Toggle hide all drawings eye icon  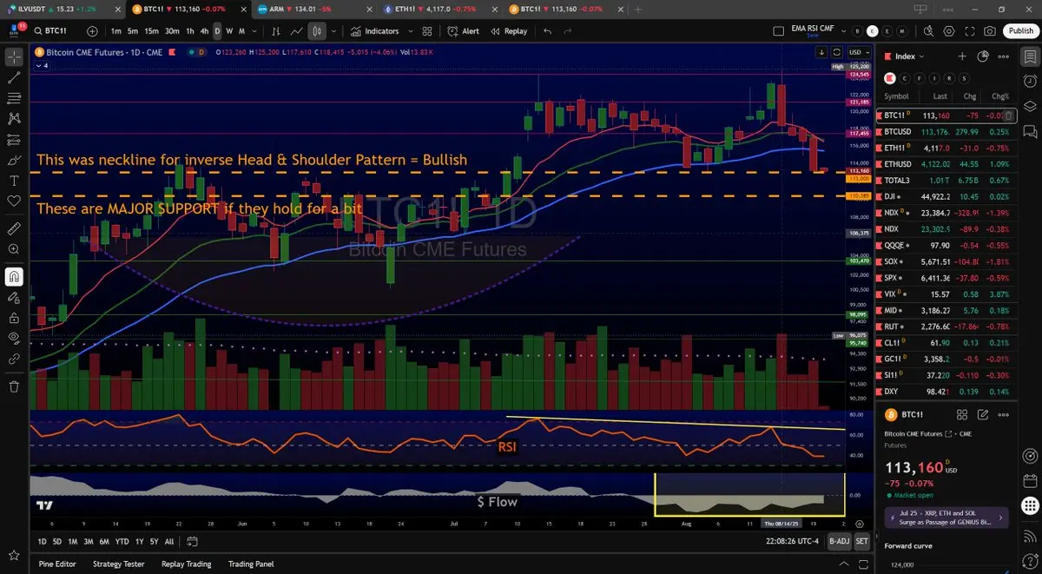coord(14,337)
